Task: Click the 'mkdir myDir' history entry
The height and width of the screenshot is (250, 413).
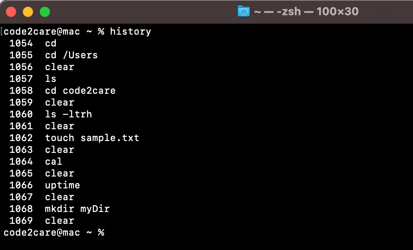Action: point(77,209)
